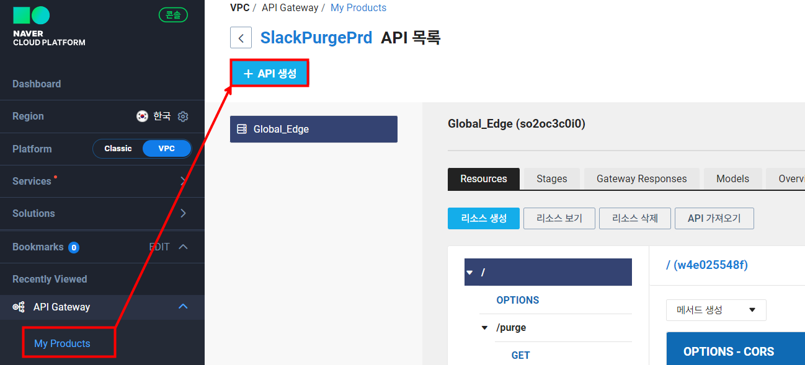Click the OPTIONS - CORS method card
Screen dimensions: 805x365
736,348
